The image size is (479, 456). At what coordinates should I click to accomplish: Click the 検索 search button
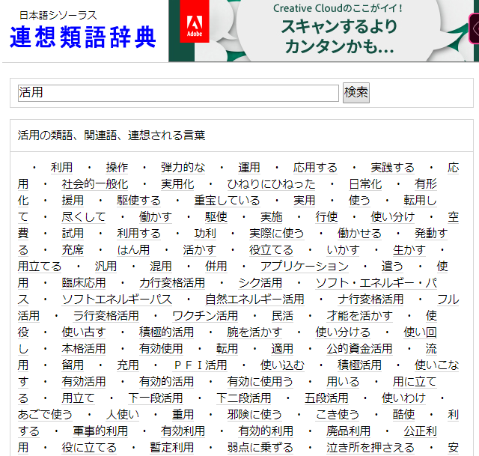click(356, 92)
